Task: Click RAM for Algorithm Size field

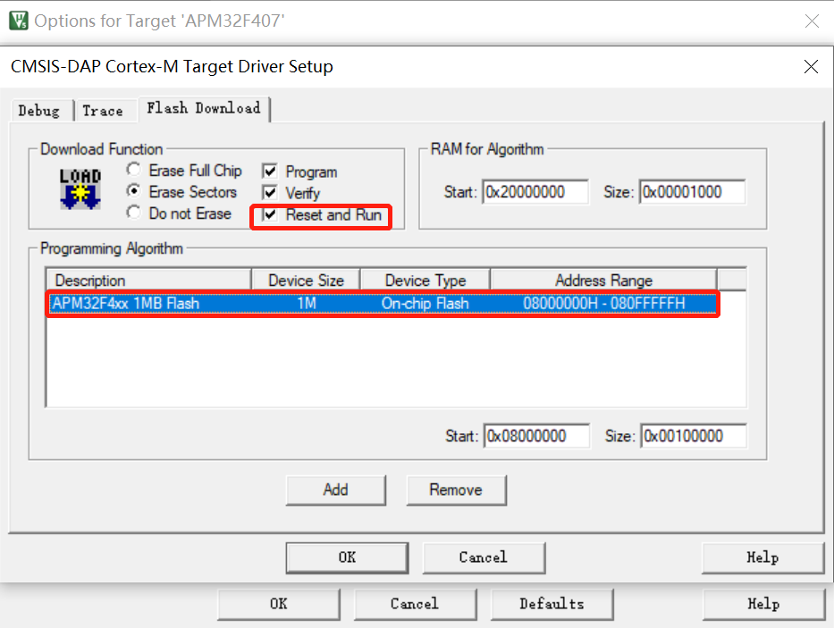Action: tap(692, 191)
